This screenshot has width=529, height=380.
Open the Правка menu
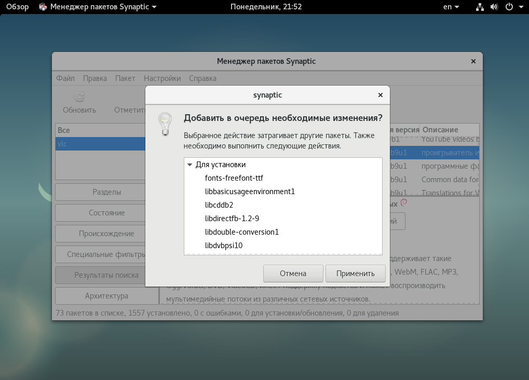coord(95,78)
